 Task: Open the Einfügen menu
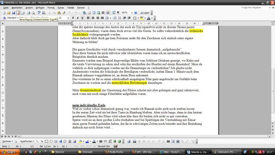pos(40,8)
